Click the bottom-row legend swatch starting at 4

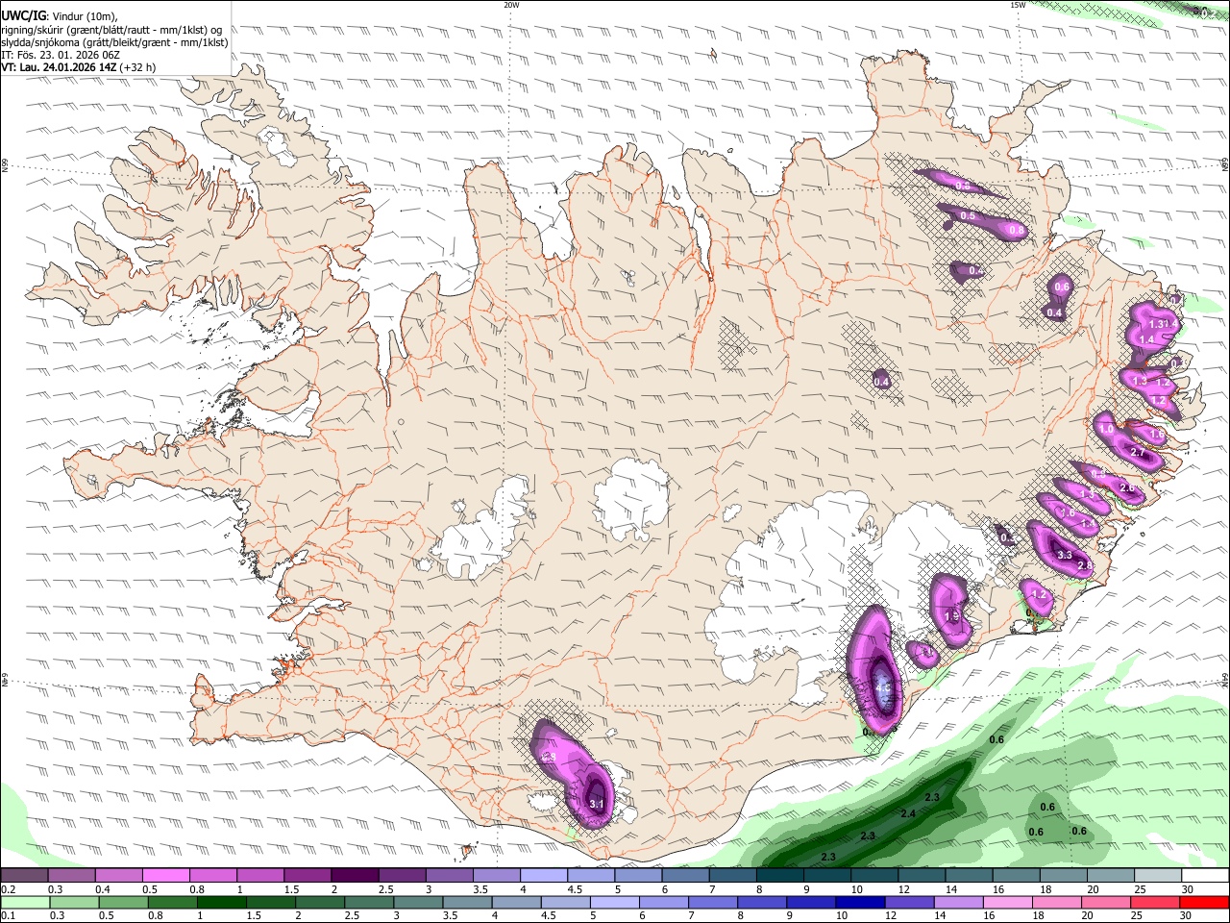click(x=515, y=902)
